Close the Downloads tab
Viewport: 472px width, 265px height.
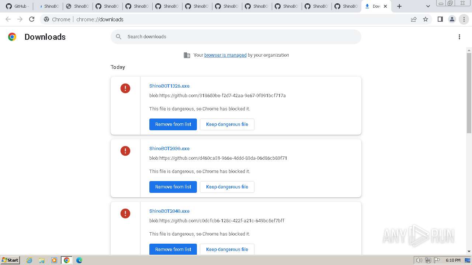(x=385, y=6)
